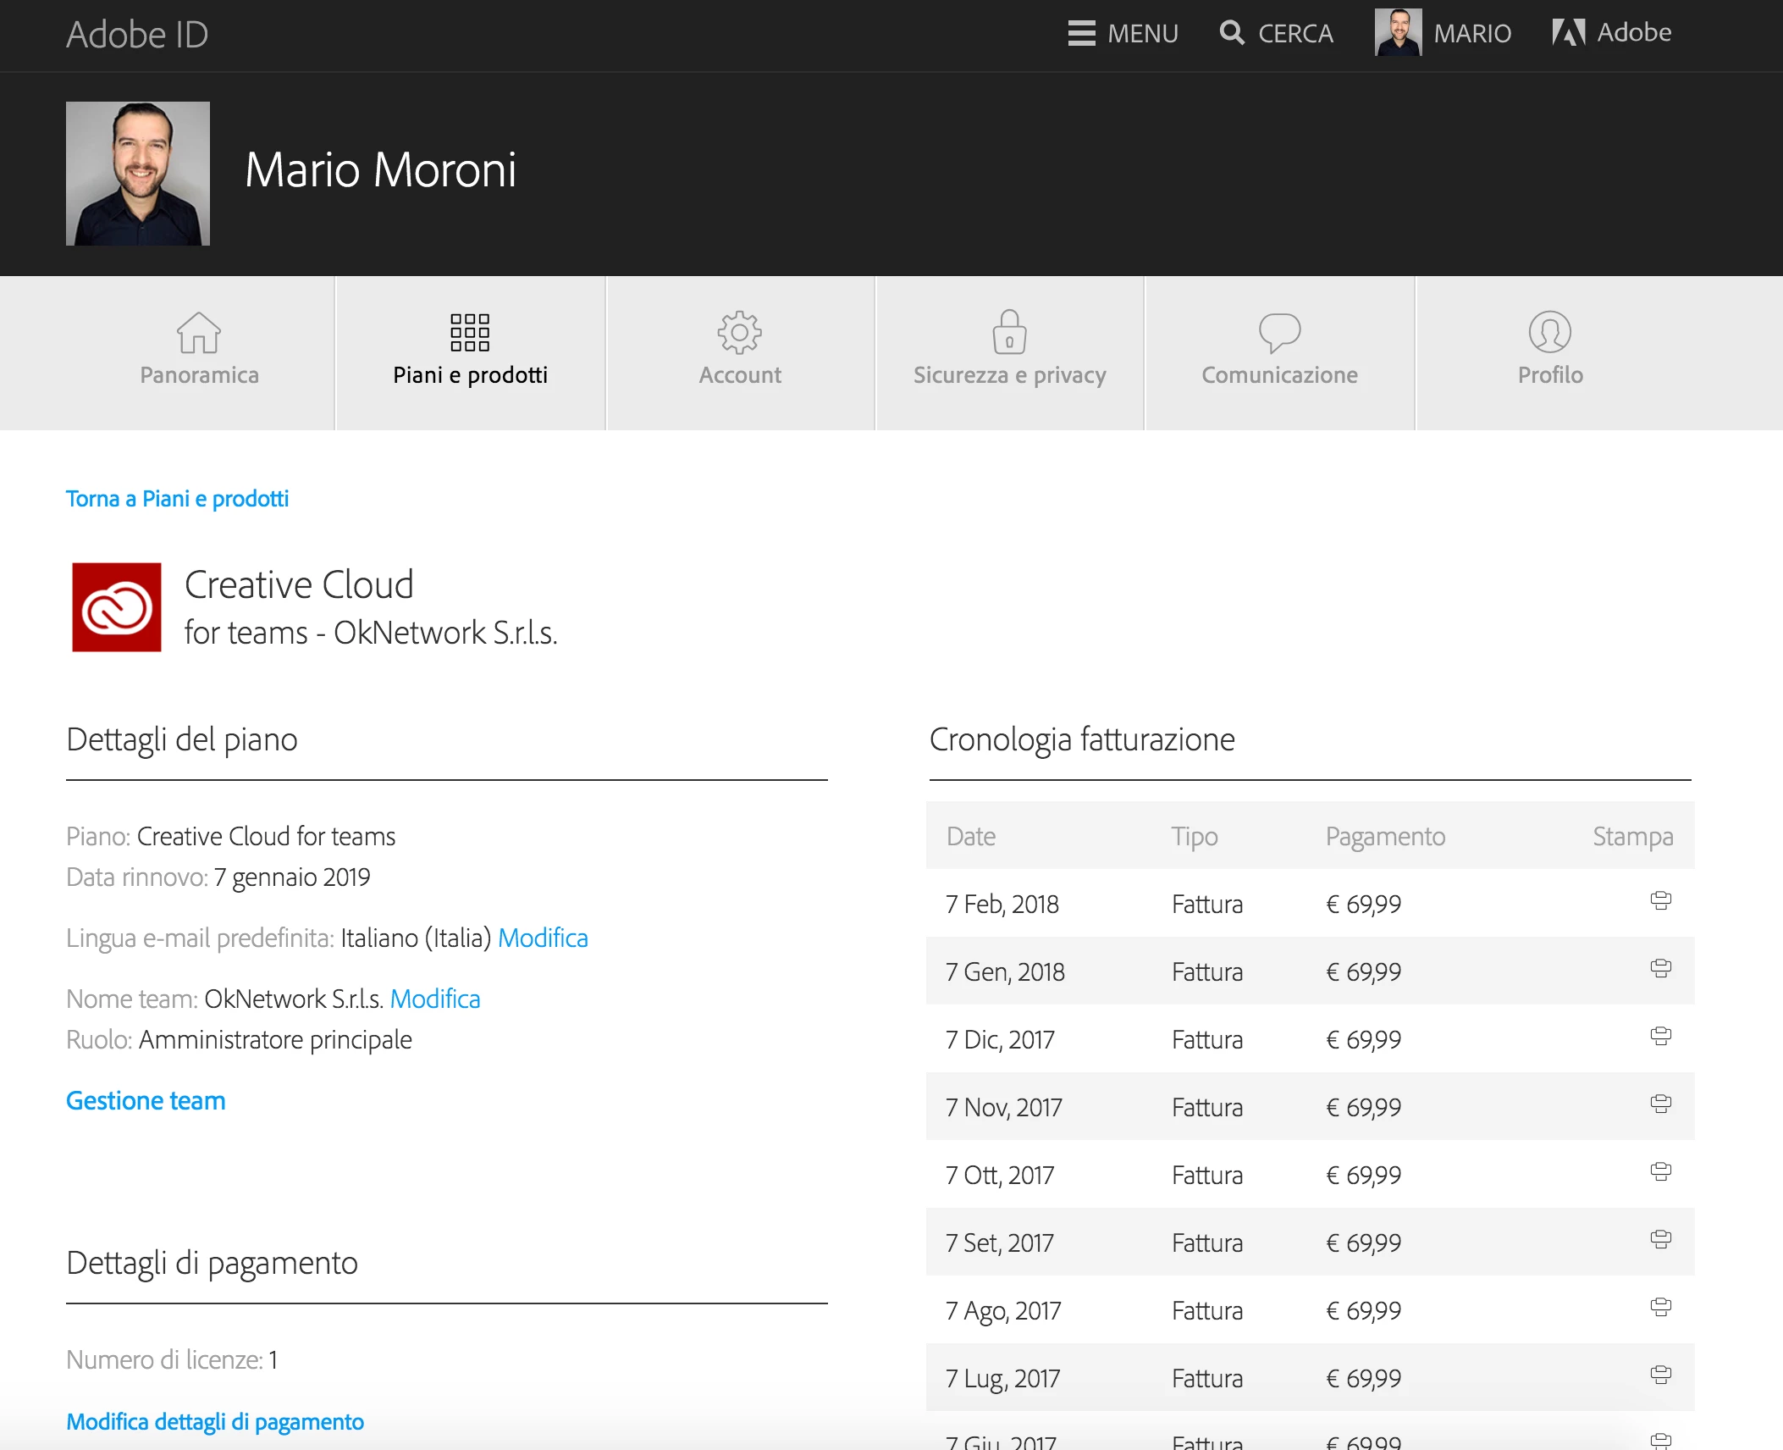Click the Tipo column header
Viewport: 1783px width, 1450px height.
tap(1195, 837)
